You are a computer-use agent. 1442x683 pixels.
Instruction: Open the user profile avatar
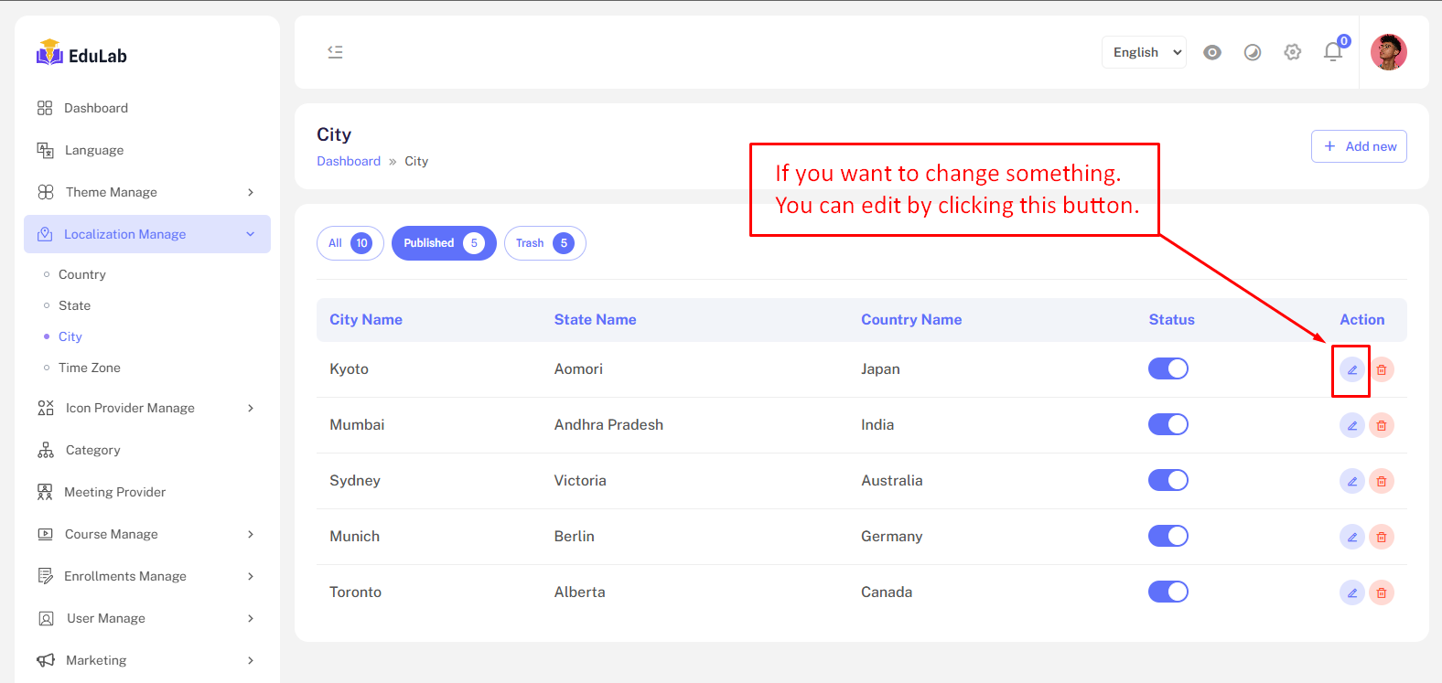pos(1388,52)
